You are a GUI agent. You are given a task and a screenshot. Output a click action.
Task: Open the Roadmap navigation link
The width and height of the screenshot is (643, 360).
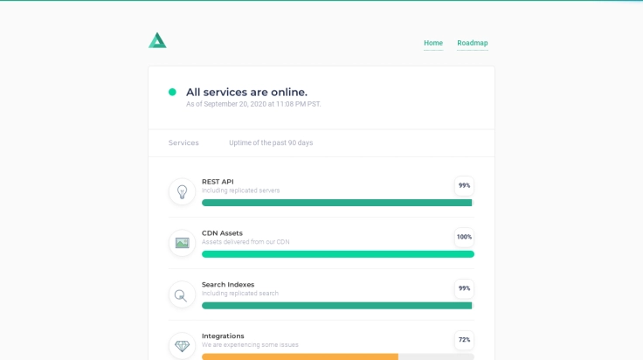point(473,43)
